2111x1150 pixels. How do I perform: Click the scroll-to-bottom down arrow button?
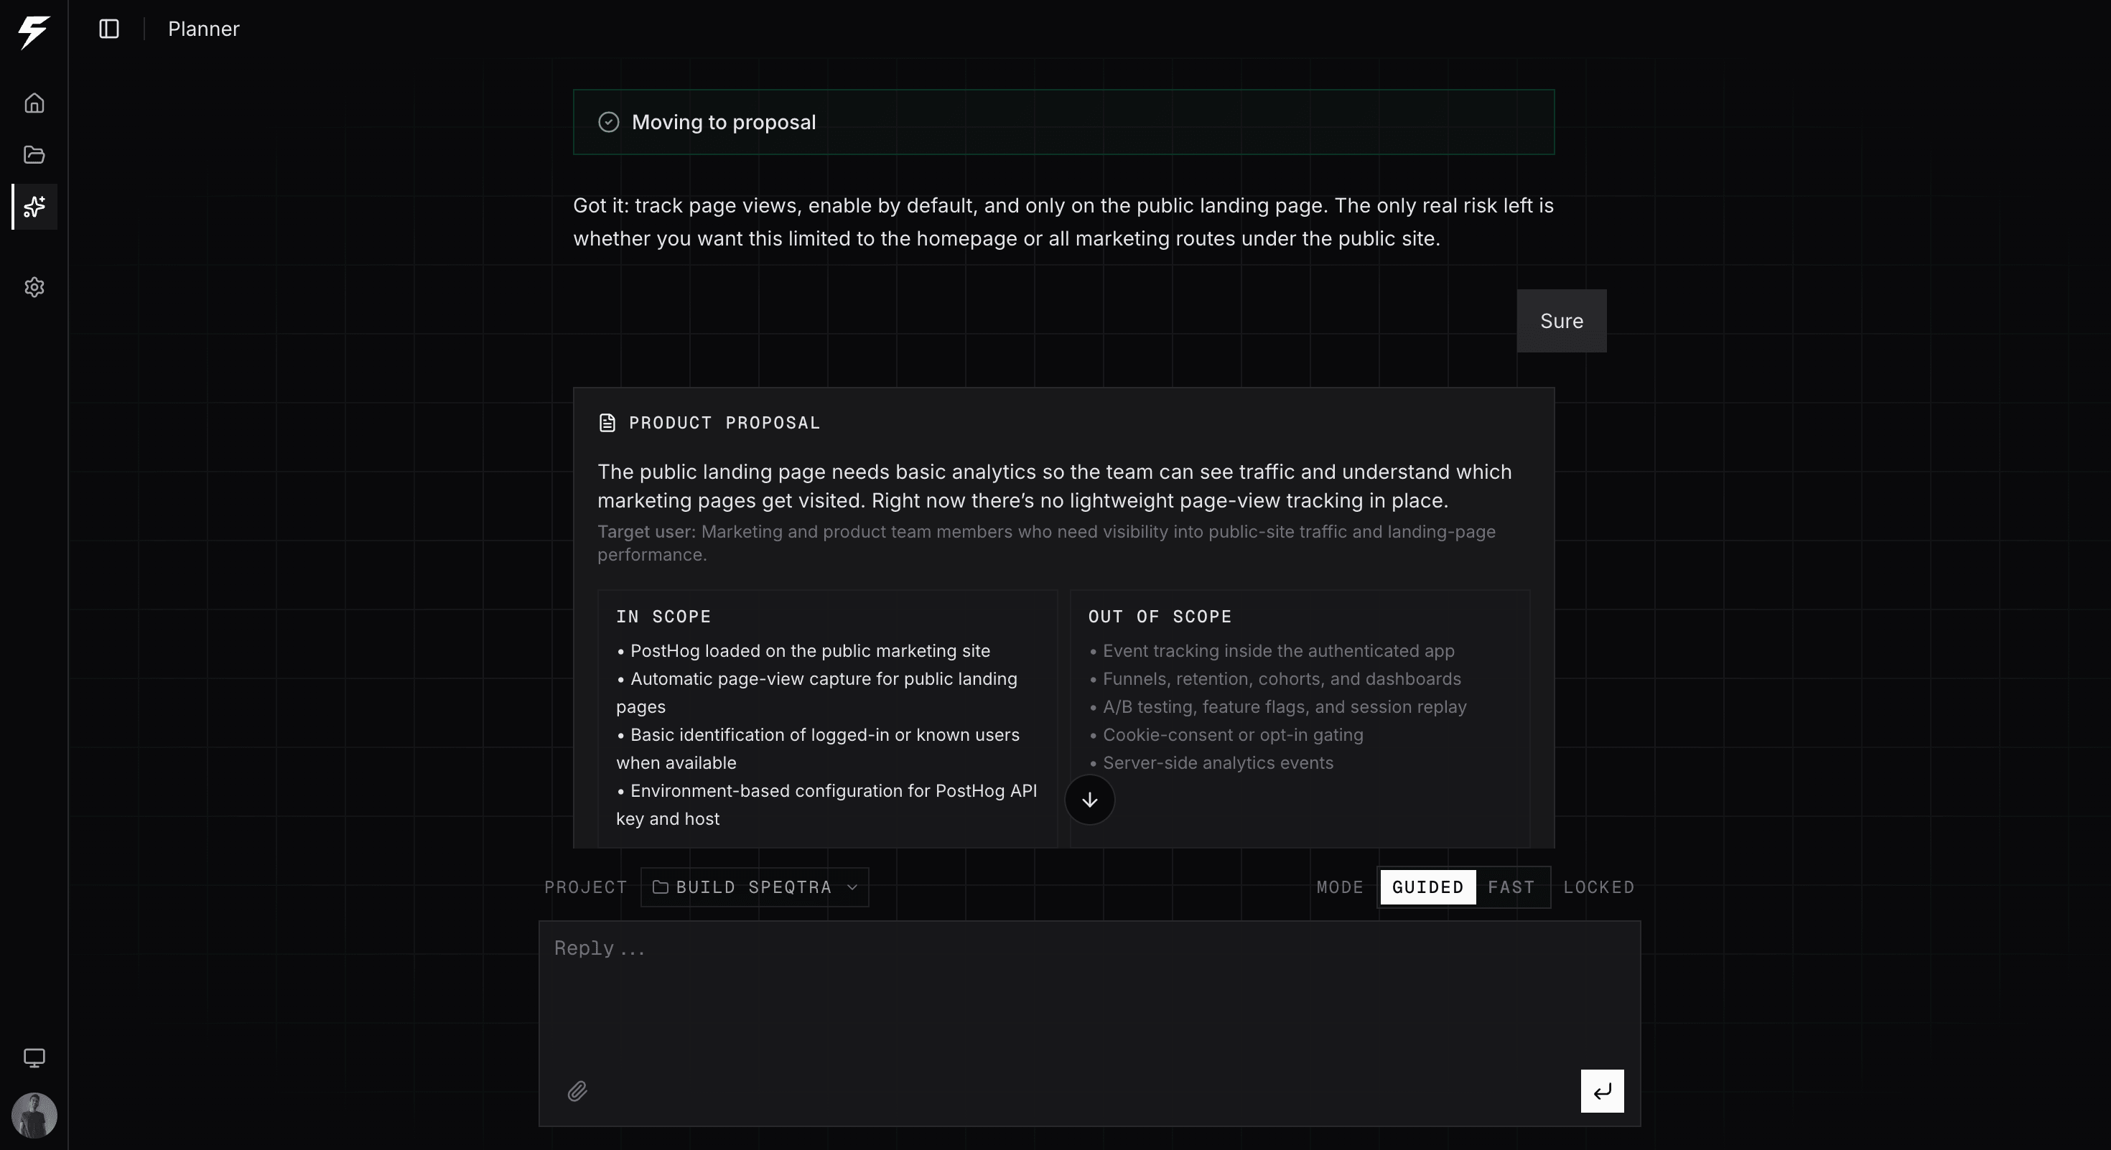[x=1089, y=800]
